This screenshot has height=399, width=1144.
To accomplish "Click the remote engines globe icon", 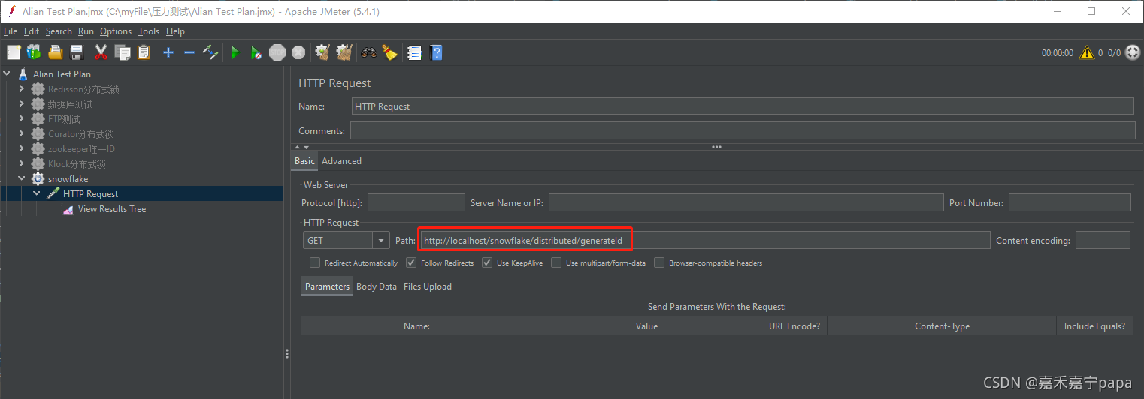I will 1133,52.
